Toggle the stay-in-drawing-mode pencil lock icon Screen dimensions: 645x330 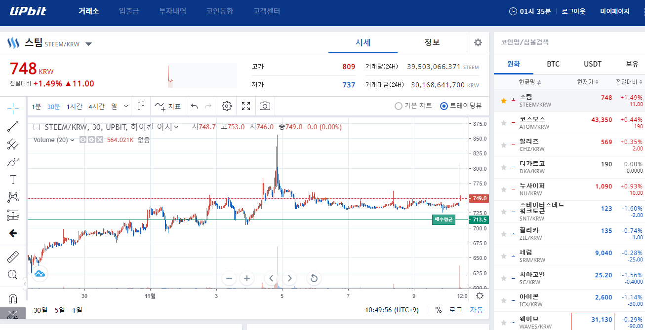13,315
